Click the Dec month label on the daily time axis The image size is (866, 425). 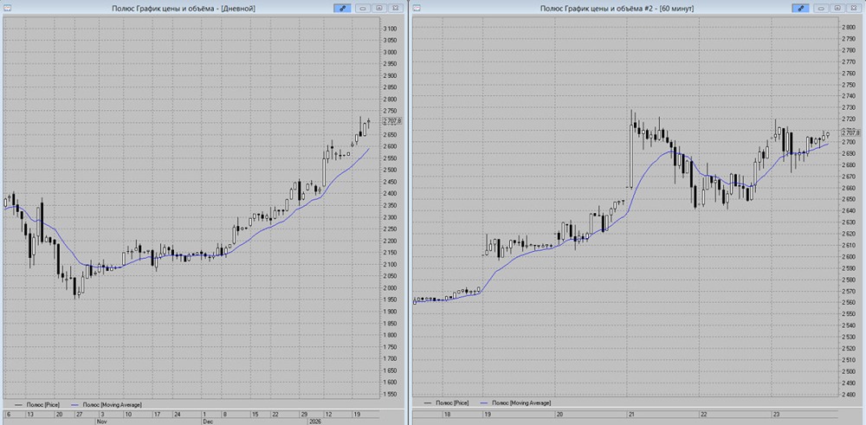[207, 421]
